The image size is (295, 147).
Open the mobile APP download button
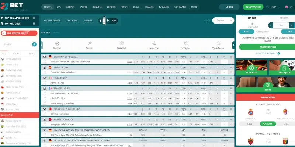click(108, 21)
